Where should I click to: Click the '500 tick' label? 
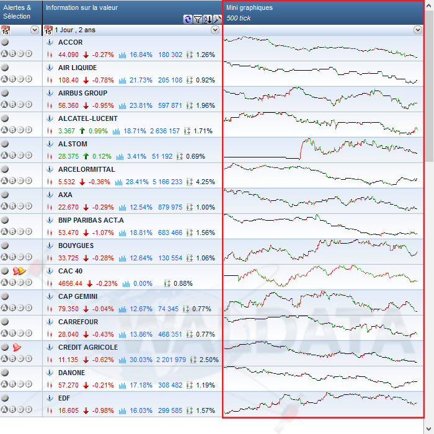(238, 18)
